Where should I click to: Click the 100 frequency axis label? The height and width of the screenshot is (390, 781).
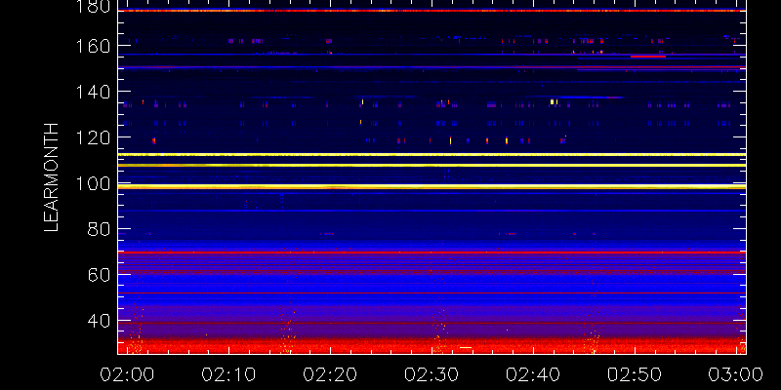click(93, 183)
